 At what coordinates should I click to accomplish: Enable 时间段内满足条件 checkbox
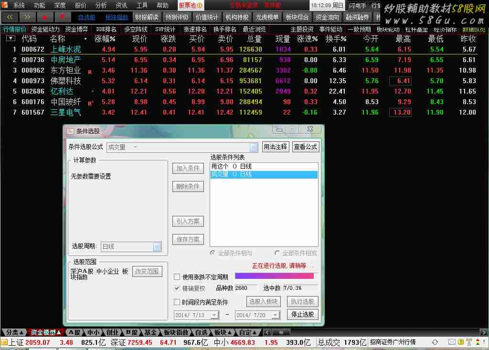177,302
